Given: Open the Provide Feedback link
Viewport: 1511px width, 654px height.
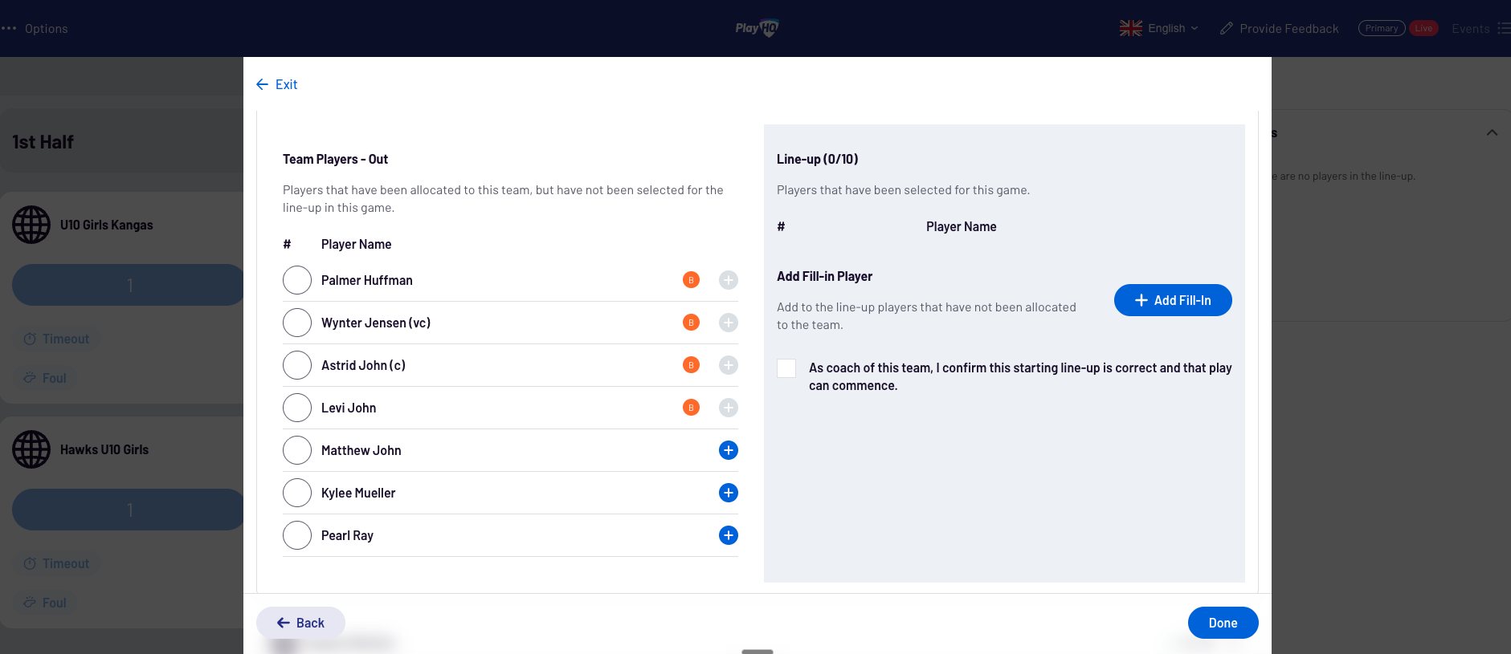Looking at the screenshot, I should coord(1279,28).
